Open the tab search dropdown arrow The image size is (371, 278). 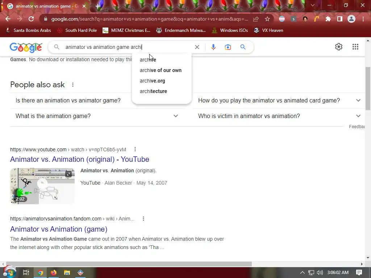point(313,5)
